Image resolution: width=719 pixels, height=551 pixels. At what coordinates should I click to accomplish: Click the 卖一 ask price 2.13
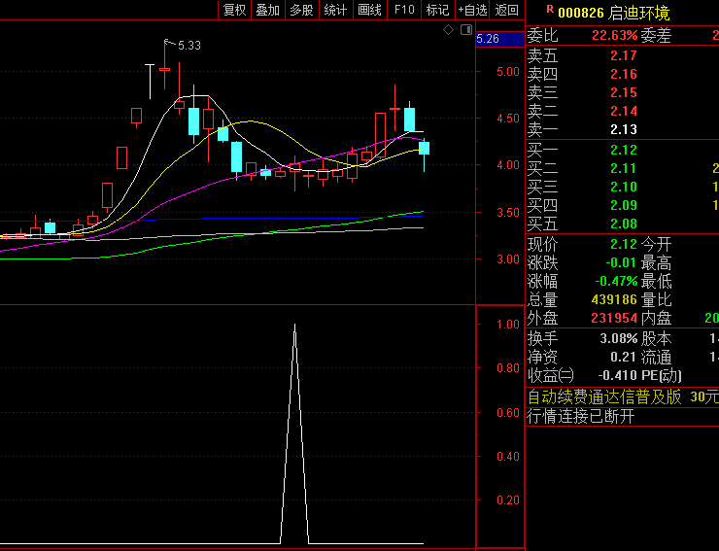point(623,129)
